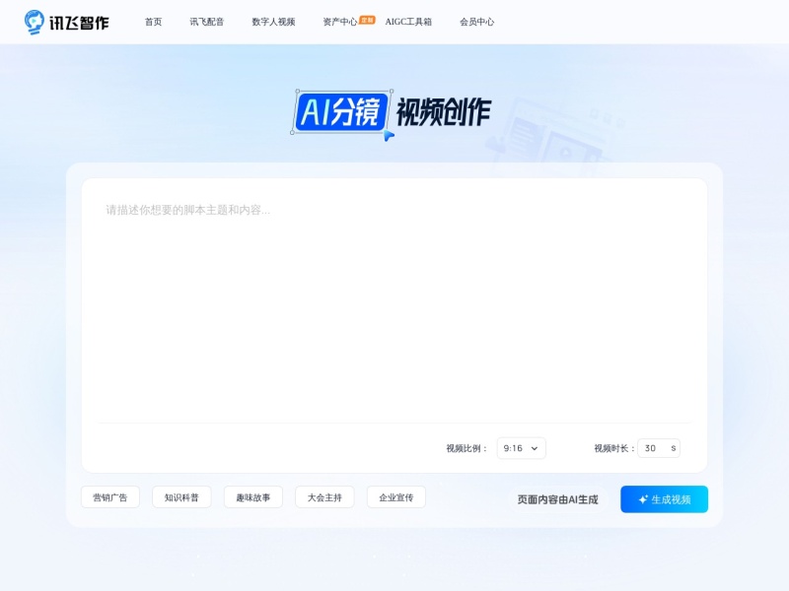Image resolution: width=789 pixels, height=591 pixels.
Task: Select the 企业宣传 template tag
Action: 396,497
